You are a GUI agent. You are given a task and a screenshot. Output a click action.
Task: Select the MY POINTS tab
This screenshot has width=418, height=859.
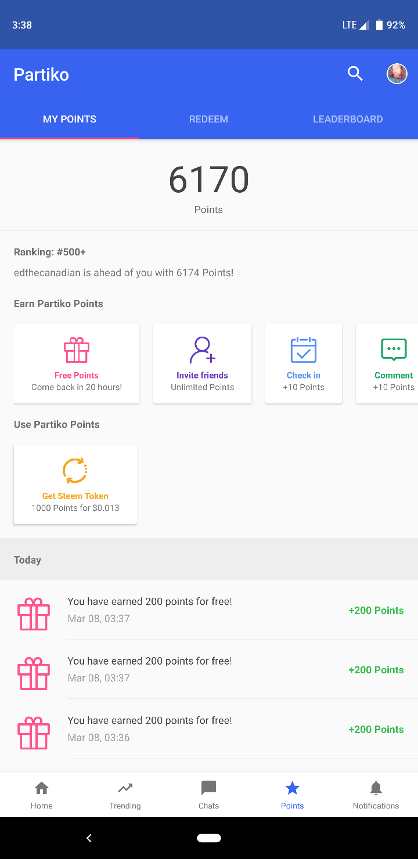[70, 119]
